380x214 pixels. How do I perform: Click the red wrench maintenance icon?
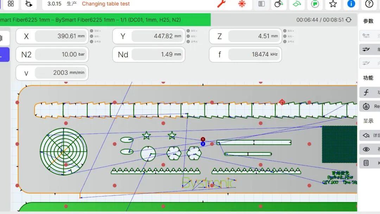pyautogui.click(x=221, y=4)
